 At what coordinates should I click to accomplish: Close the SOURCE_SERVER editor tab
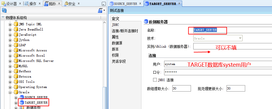click(140, 3)
